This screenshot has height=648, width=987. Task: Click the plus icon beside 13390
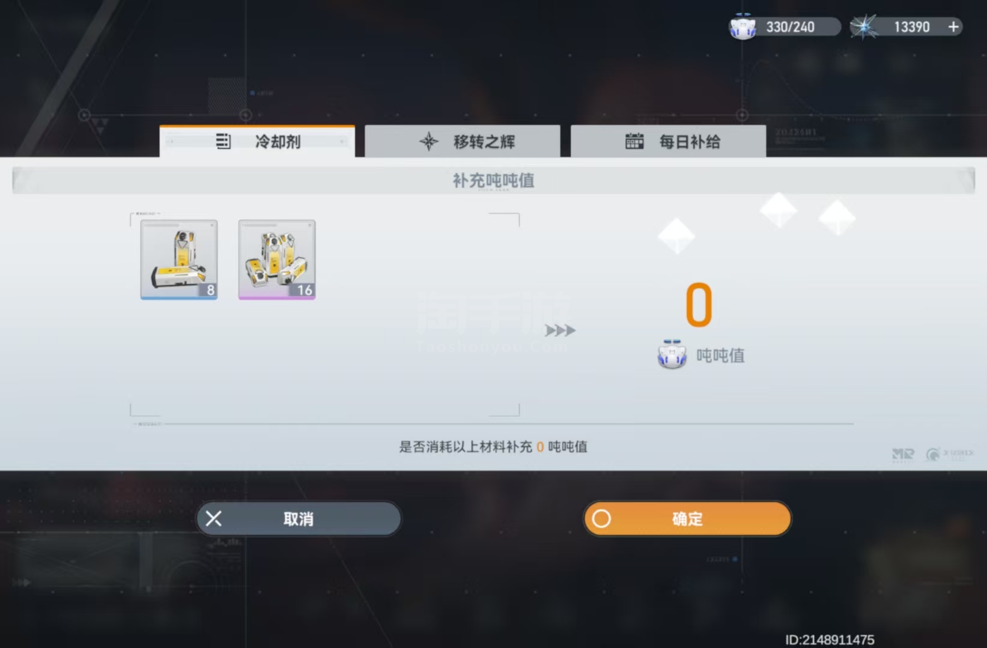click(x=953, y=27)
